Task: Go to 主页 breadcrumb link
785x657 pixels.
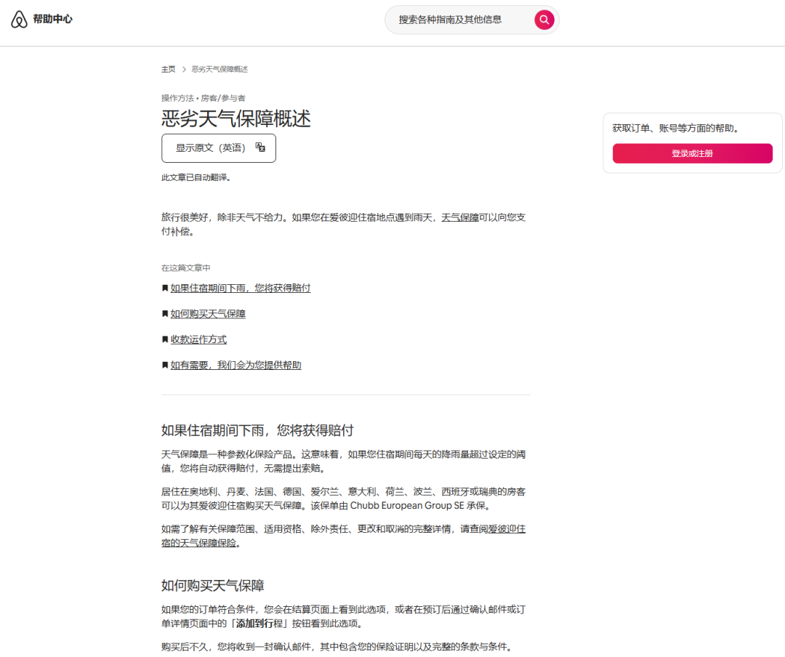Action: point(168,69)
